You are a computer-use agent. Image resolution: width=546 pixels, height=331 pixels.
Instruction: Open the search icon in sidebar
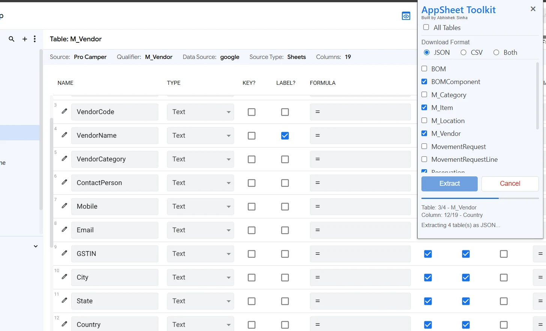pos(12,39)
